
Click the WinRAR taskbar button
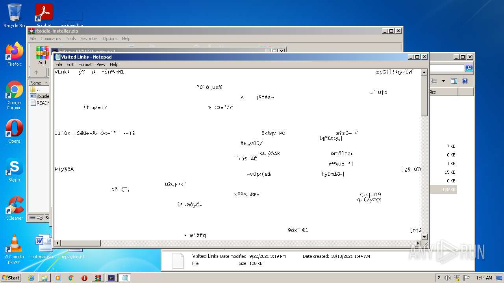click(x=98, y=278)
